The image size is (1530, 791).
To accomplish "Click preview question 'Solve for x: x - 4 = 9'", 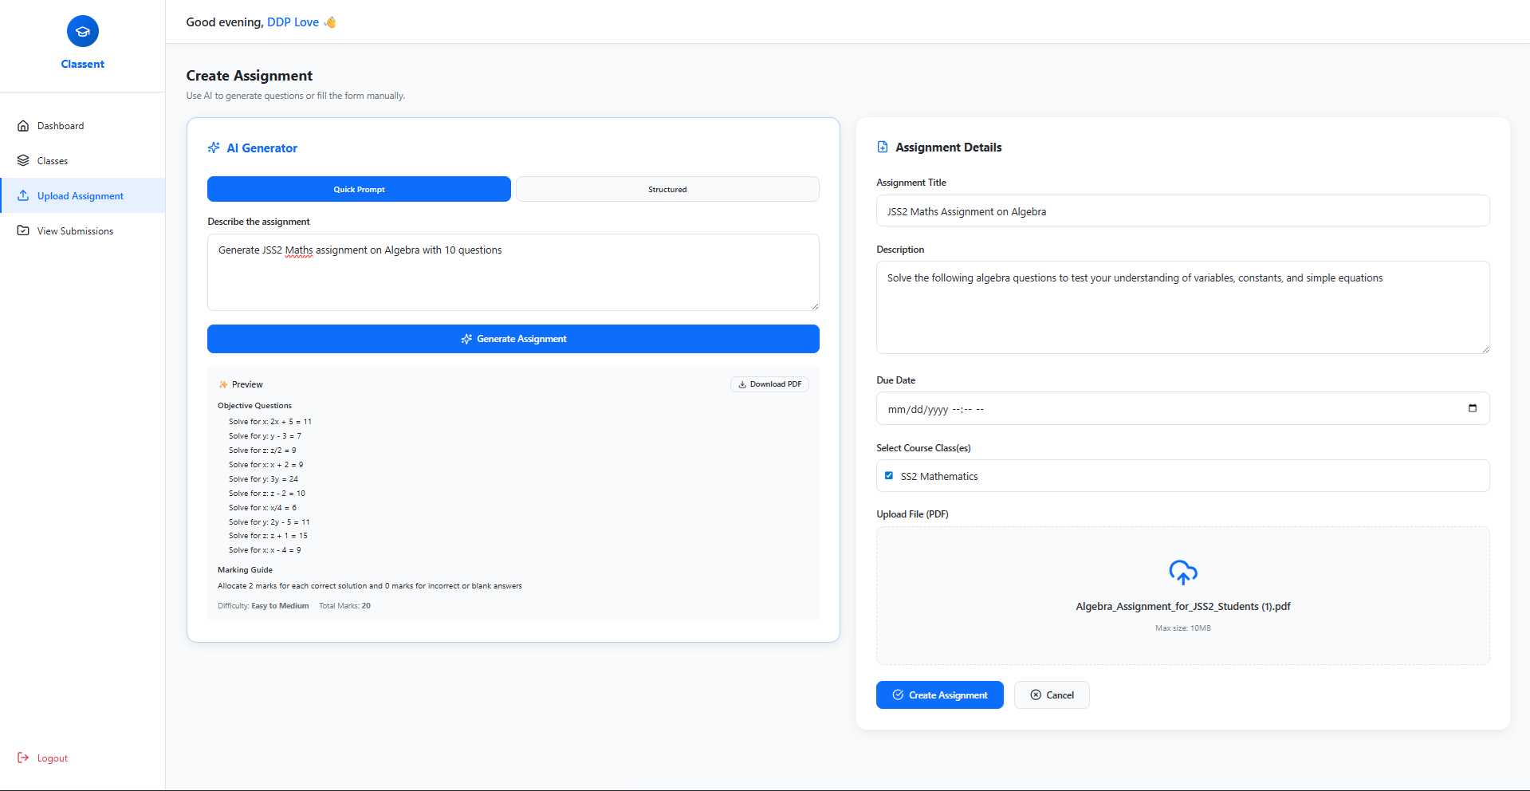I will [x=265, y=550].
